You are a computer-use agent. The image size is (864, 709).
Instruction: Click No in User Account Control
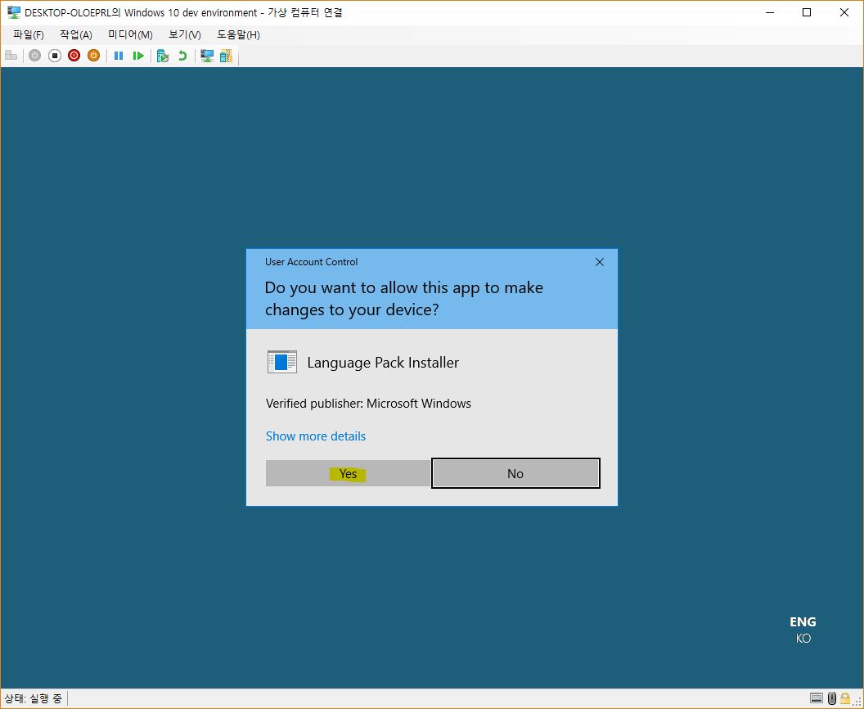(x=515, y=473)
